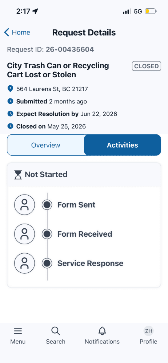Image resolution: width=168 pixels, height=363 pixels.
Task: Select the Form Sent timeline marker
Action: [x=47, y=205]
